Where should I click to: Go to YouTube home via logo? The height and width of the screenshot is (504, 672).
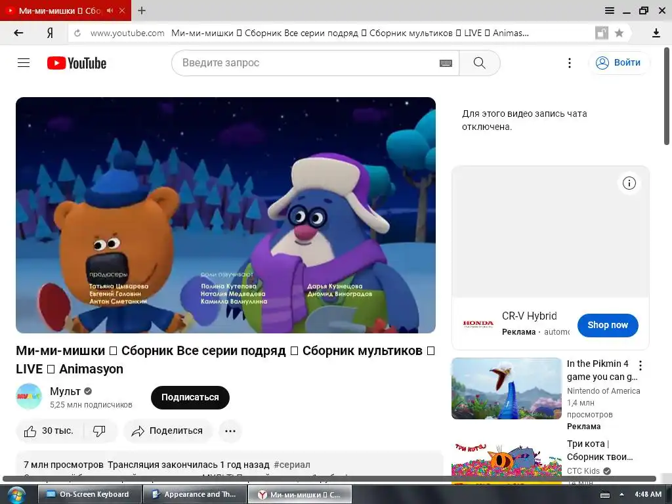coord(77,63)
